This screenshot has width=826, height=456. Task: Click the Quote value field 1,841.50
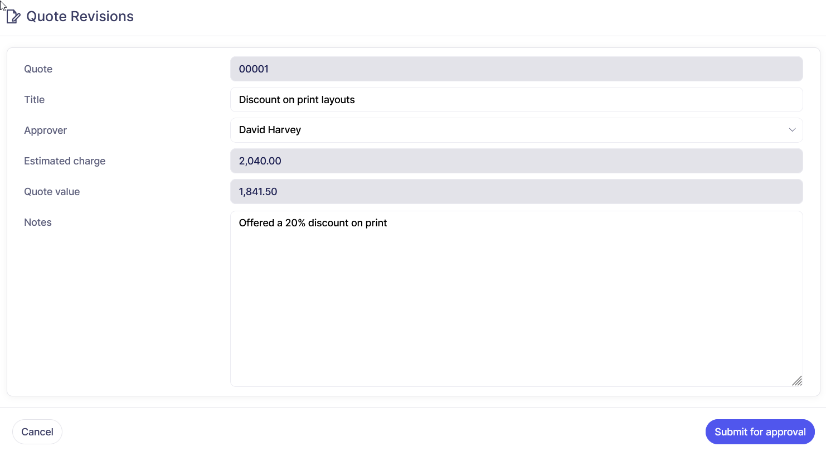tap(516, 192)
